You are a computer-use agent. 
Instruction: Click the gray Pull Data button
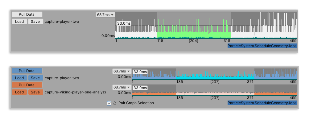pyautogui.click(x=27, y=14)
